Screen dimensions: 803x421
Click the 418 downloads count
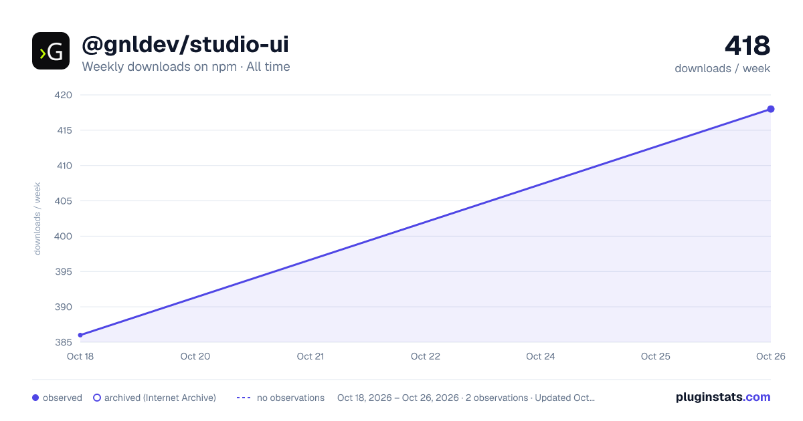[x=747, y=45]
